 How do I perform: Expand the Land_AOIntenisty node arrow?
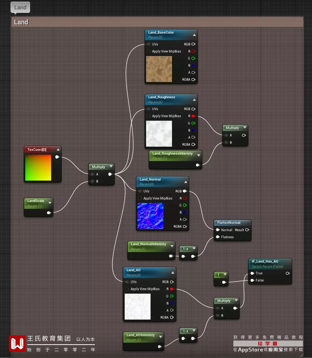coord(161,337)
